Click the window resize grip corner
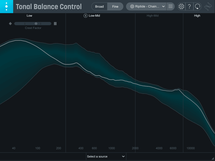This screenshot has height=161, width=215. 213,159
